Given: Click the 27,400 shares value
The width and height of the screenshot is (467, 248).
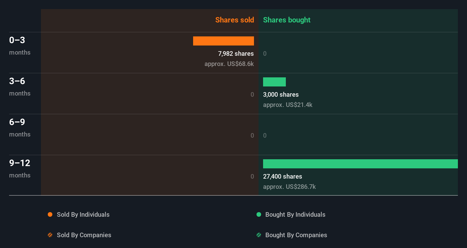Looking at the screenshot, I should 282,176.
